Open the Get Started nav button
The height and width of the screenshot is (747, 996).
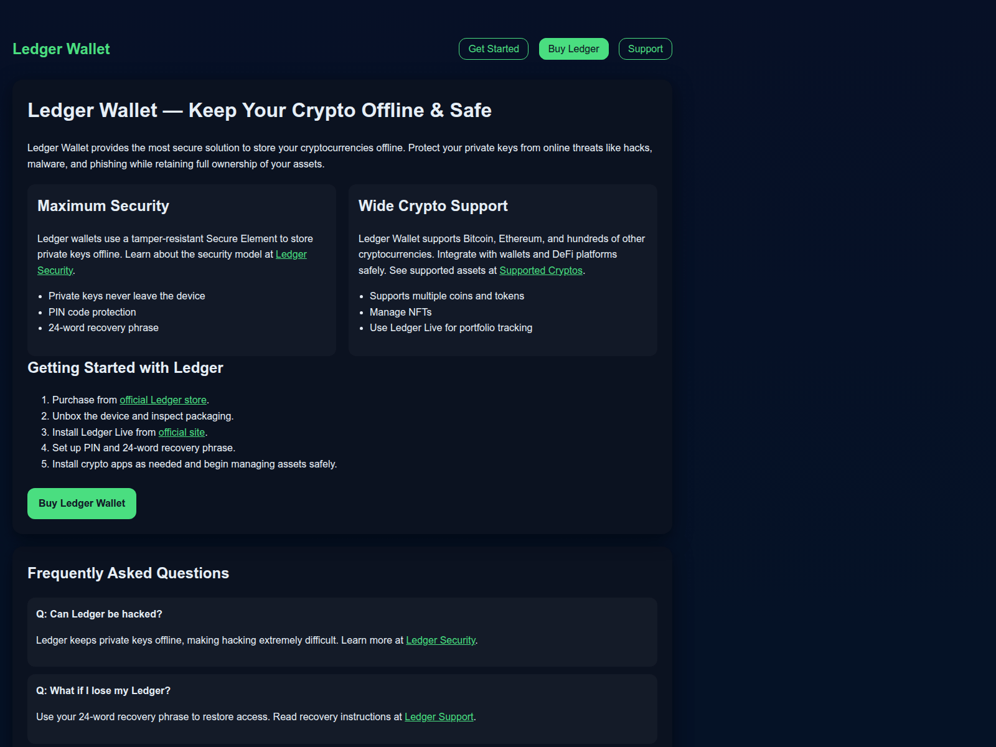point(494,49)
